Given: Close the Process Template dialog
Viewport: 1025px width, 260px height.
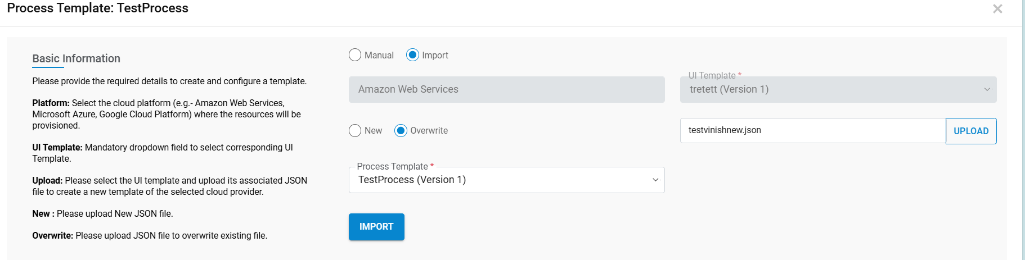Looking at the screenshot, I should click(997, 9).
